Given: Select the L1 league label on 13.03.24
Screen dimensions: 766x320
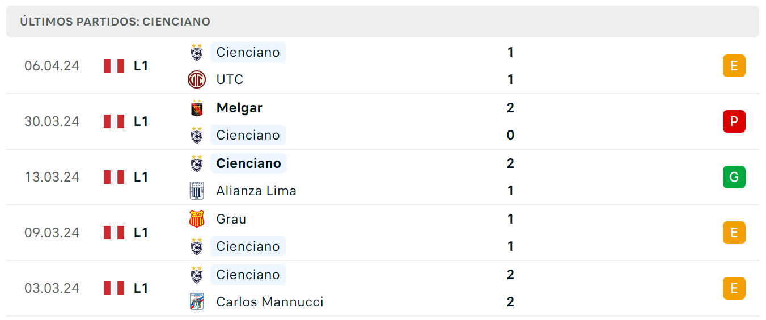Looking at the screenshot, I should click(141, 177).
